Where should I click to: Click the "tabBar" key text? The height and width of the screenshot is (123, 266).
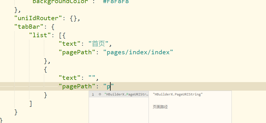click(x=29, y=26)
